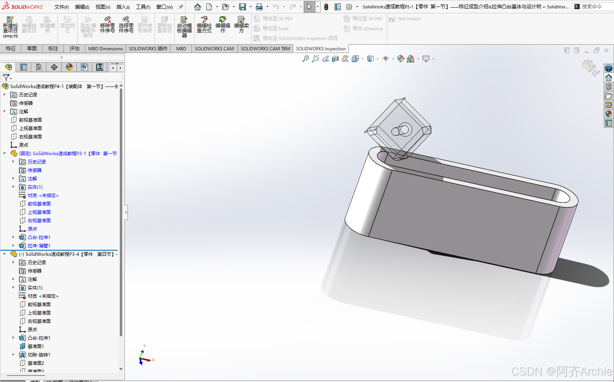Click Apply Scene icon

410,59
